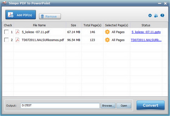
Task: Tick the checkbox for 5_koleso -07.11.pdf
Action: point(6,32)
